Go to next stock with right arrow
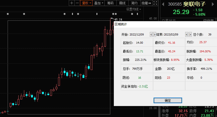This screenshot has height=117, width=217. (213, 4)
